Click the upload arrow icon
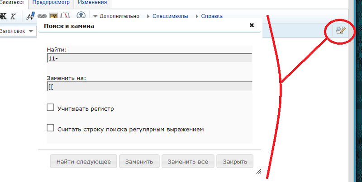362x182 pixels. 81,16
